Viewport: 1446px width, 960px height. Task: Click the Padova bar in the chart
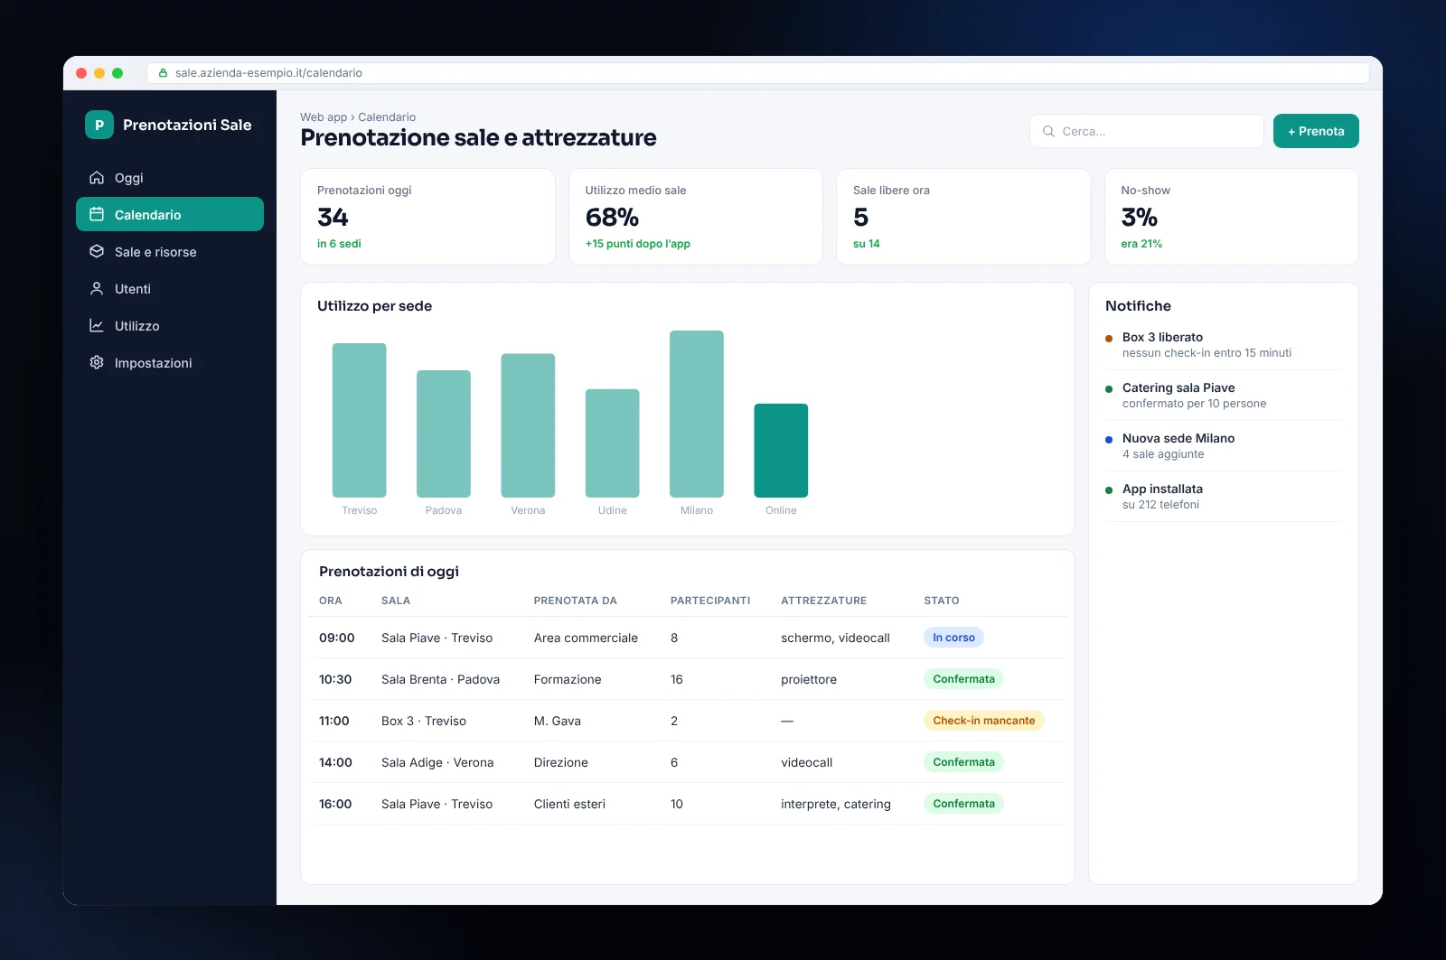pyautogui.click(x=444, y=433)
